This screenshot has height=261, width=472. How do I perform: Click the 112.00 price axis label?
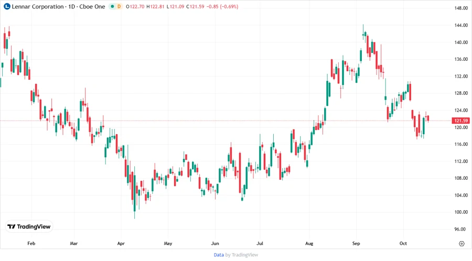click(x=461, y=161)
